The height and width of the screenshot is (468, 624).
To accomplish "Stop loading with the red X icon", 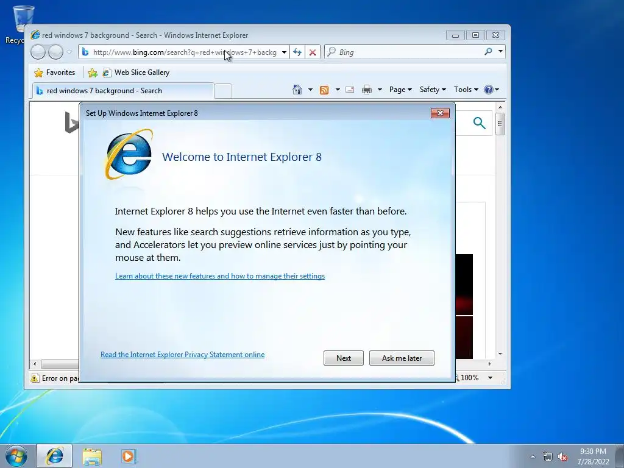I will tap(313, 52).
